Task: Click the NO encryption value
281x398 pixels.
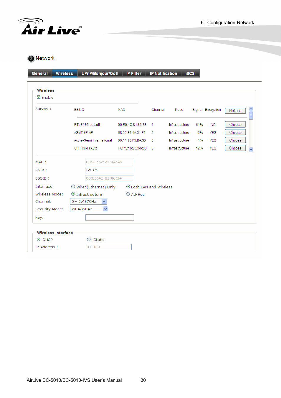Action: tap(213, 125)
